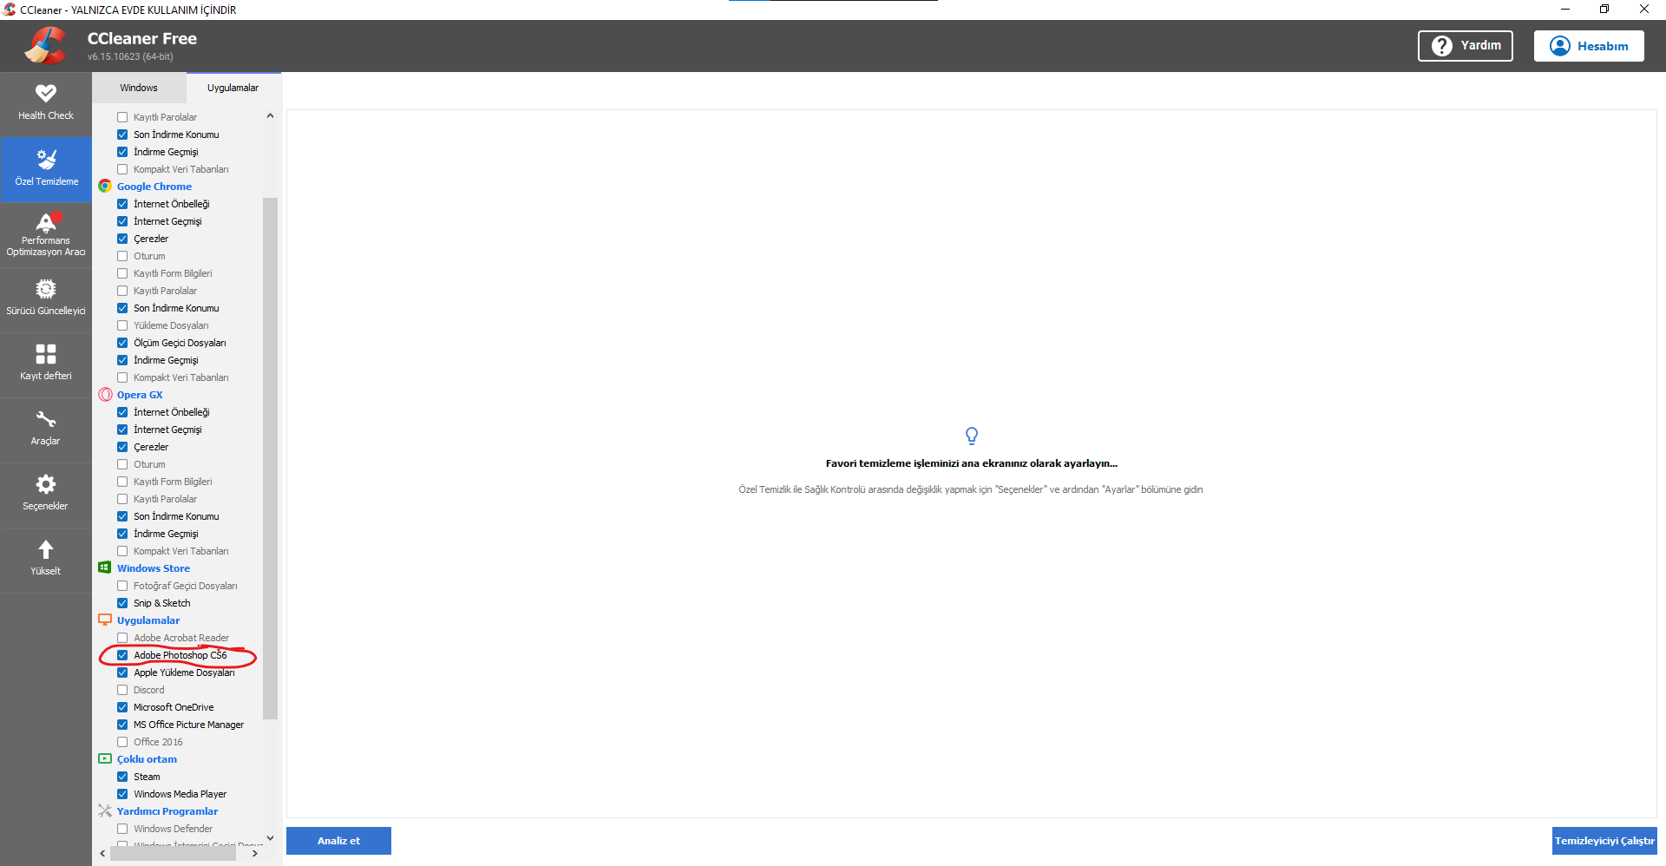Open Seçenekler gear settings
1666x866 pixels.
click(46, 495)
